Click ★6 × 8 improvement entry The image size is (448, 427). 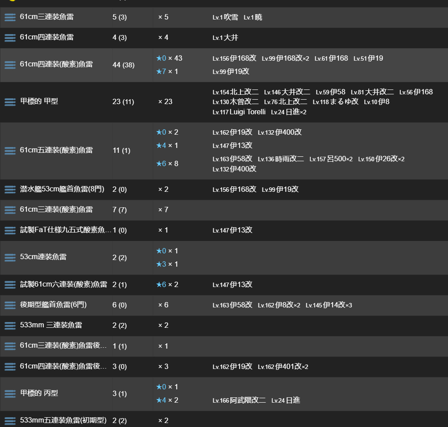pos(167,164)
